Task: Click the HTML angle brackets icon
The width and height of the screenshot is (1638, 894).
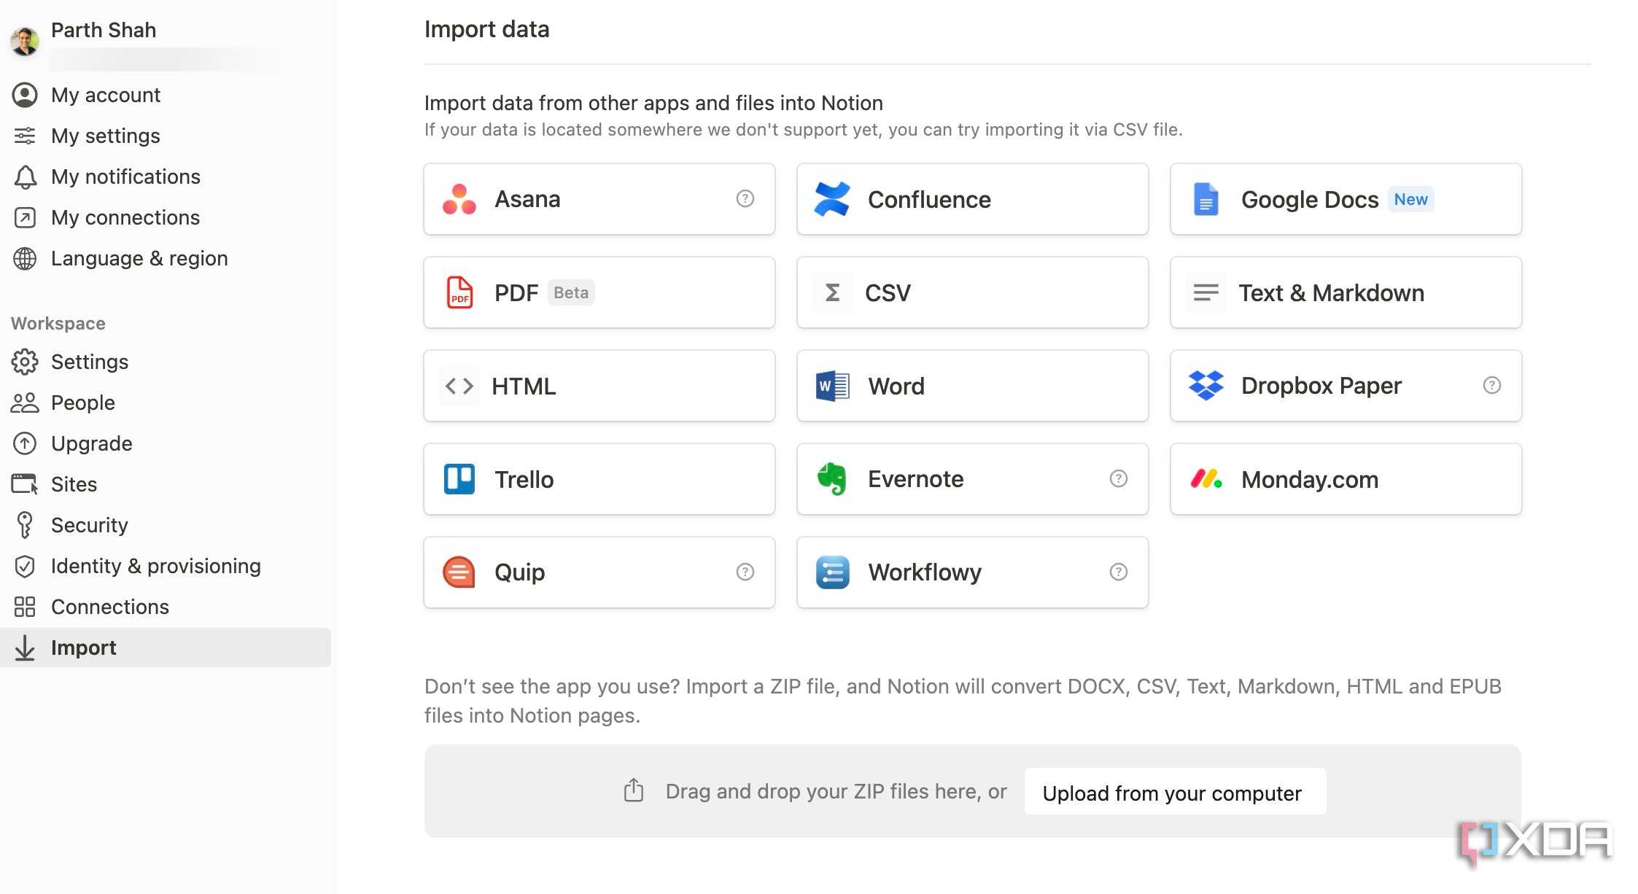Action: click(459, 386)
